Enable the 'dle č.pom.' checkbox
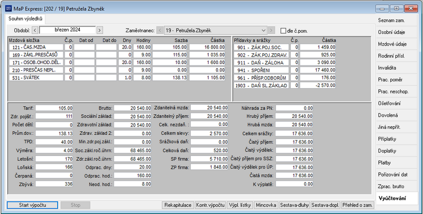Viewport: 423px width, 214px height. tap(283, 31)
